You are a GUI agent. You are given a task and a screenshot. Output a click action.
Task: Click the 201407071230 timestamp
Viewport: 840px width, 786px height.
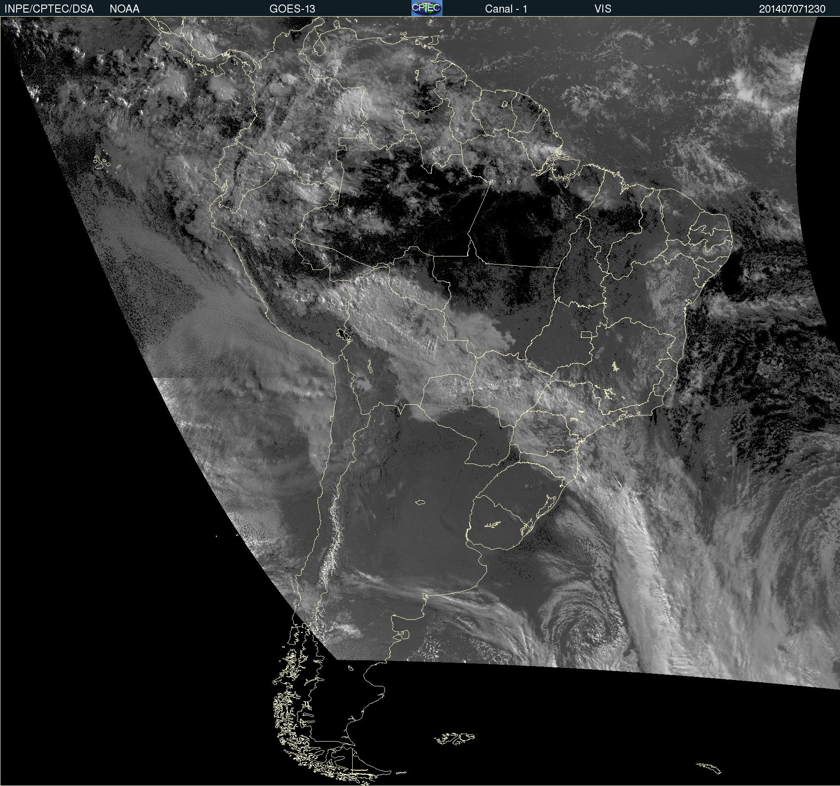pos(792,9)
